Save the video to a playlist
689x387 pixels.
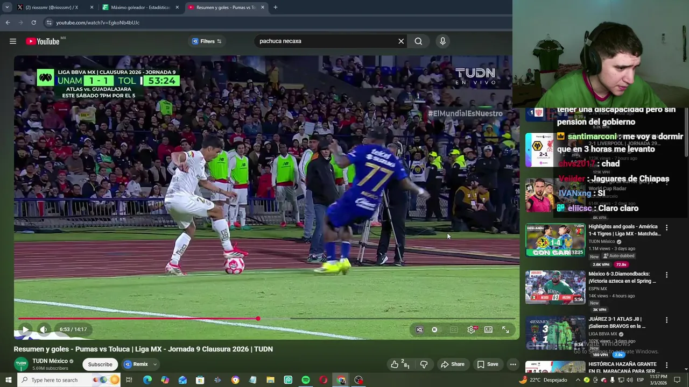[488, 364]
